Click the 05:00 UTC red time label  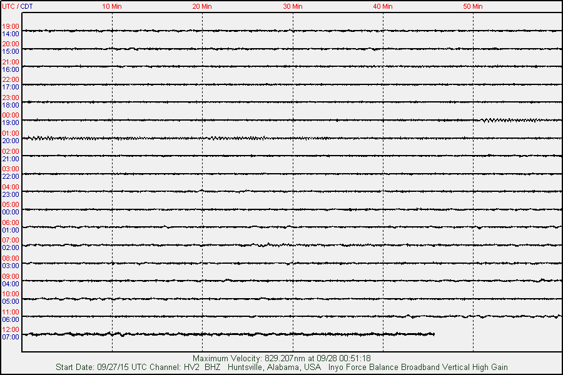coord(11,204)
